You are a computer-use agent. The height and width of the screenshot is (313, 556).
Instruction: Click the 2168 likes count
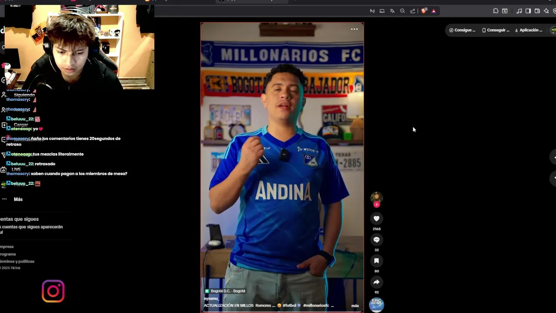pyautogui.click(x=377, y=229)
